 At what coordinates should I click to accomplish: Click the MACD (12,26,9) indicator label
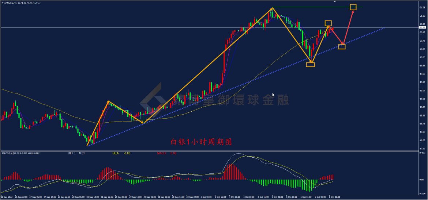[x=20, y=153]
